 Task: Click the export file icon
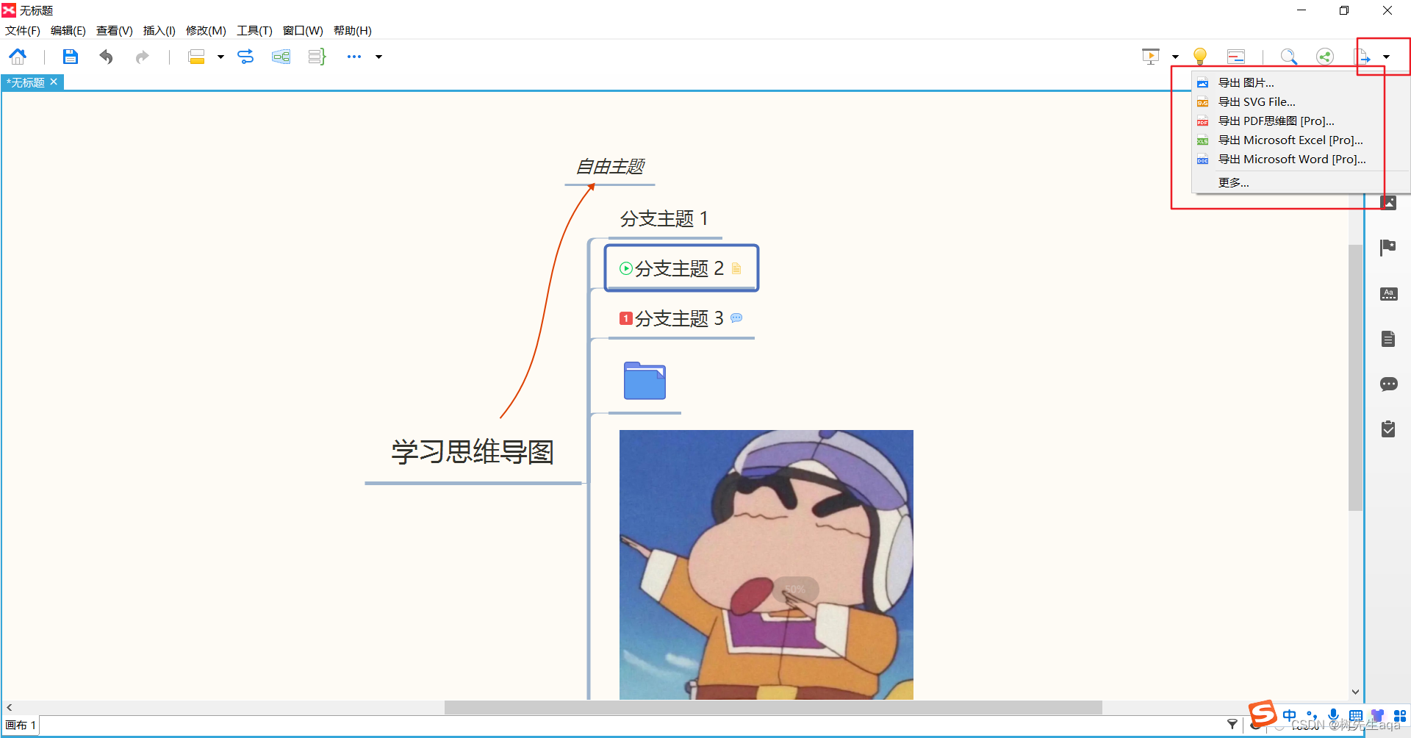1362,57
